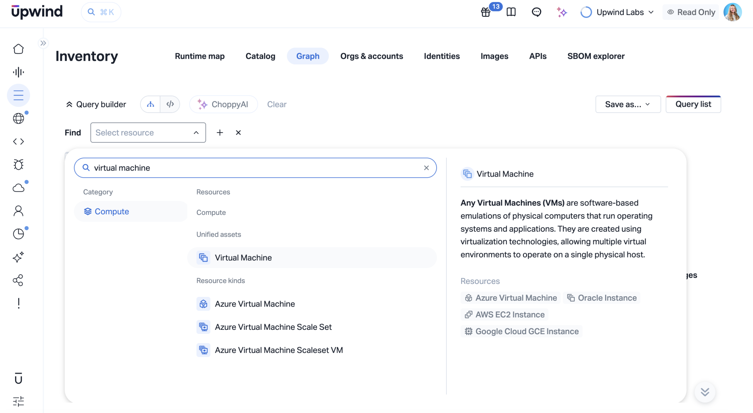Select the Graph tab
753x413 pixels.
pyautogui.click(x=308, y=56)
